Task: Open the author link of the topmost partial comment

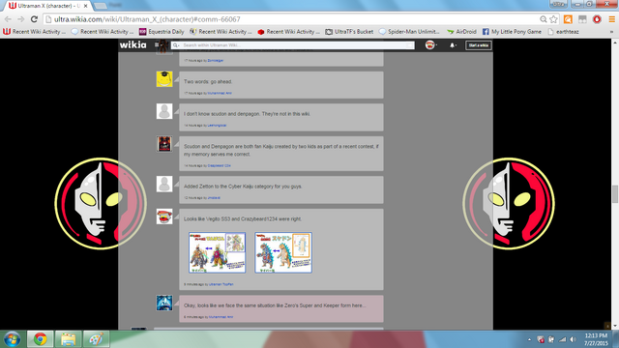Action: 215,60
